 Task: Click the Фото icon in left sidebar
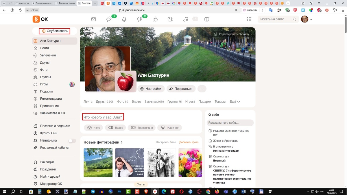click(36, 70)
